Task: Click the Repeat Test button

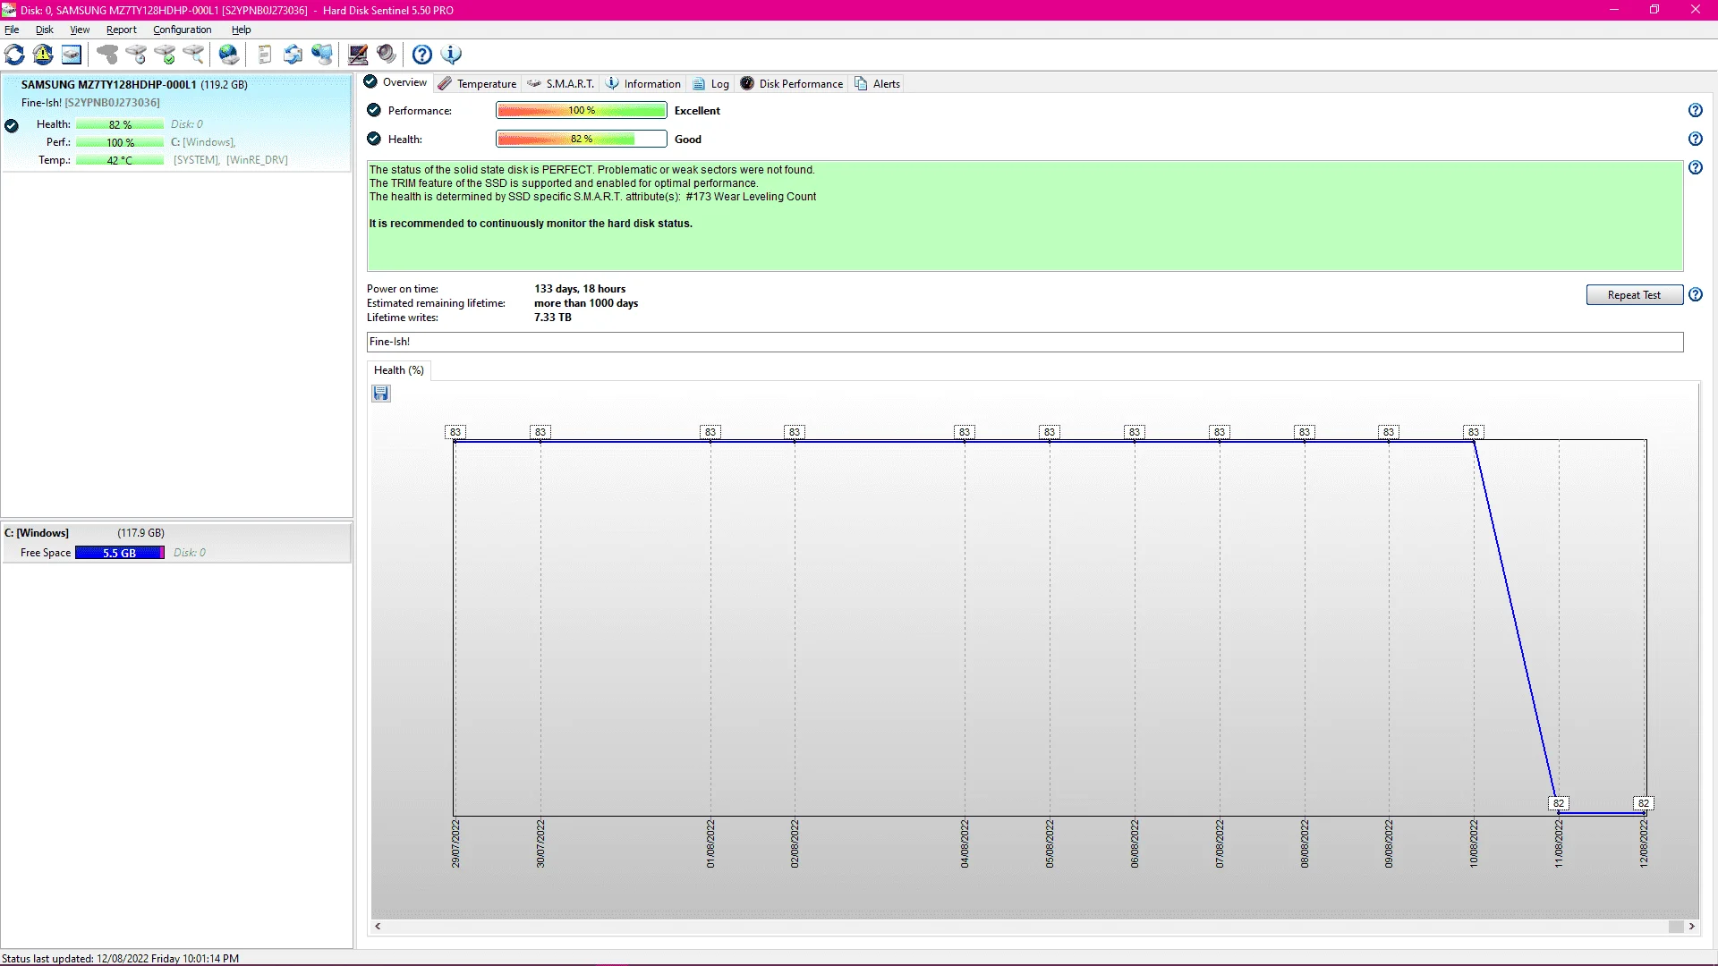Action: coord(1634,295)
